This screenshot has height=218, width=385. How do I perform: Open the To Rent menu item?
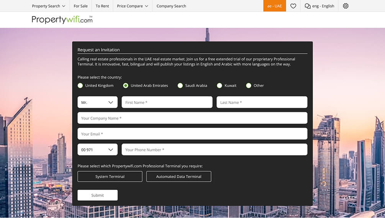pos(102,6)
